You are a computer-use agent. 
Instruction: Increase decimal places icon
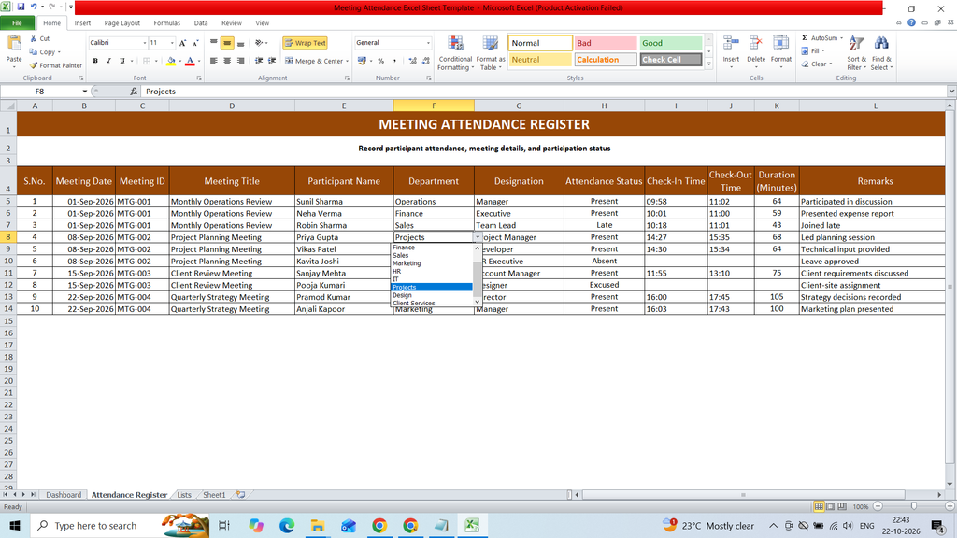tap(412, 61)
